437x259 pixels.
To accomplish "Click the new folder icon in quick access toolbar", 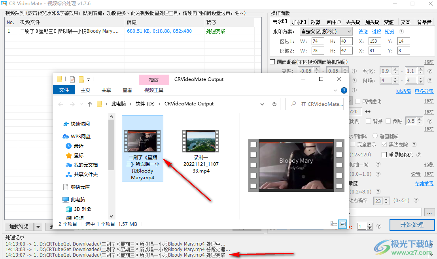I will 81,79.
